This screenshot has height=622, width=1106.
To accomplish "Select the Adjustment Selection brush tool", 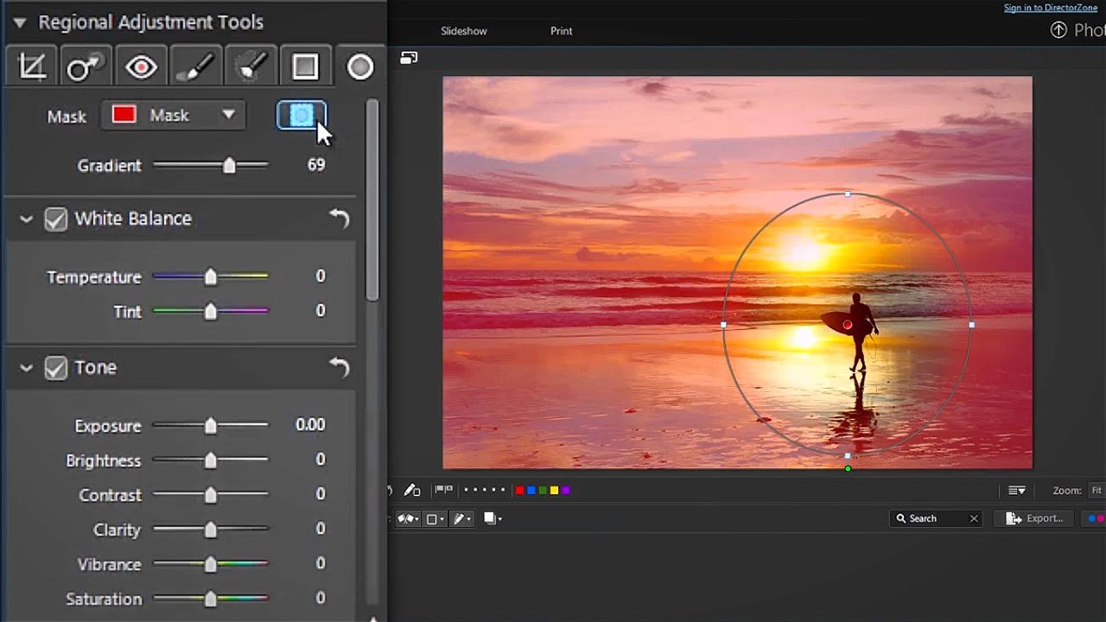I will (x=250, y=67).
